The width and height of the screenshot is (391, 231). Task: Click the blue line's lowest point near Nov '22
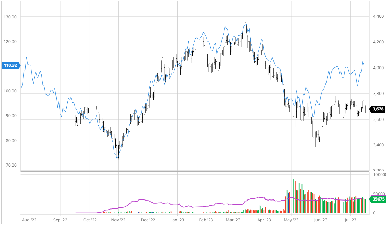tap(118, 159)
